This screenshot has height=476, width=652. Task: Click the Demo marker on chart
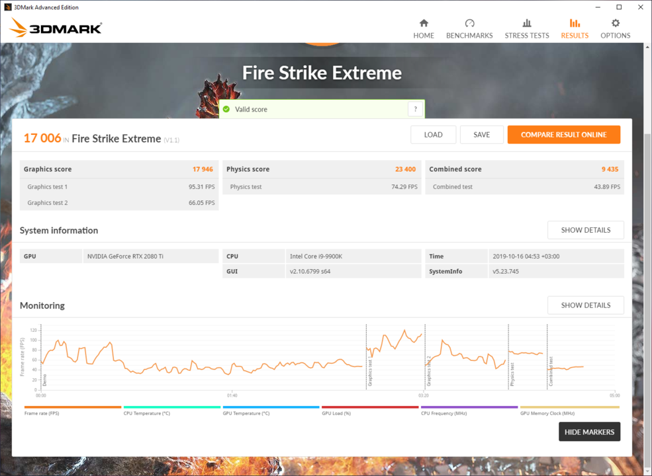[x=44, y=380]
